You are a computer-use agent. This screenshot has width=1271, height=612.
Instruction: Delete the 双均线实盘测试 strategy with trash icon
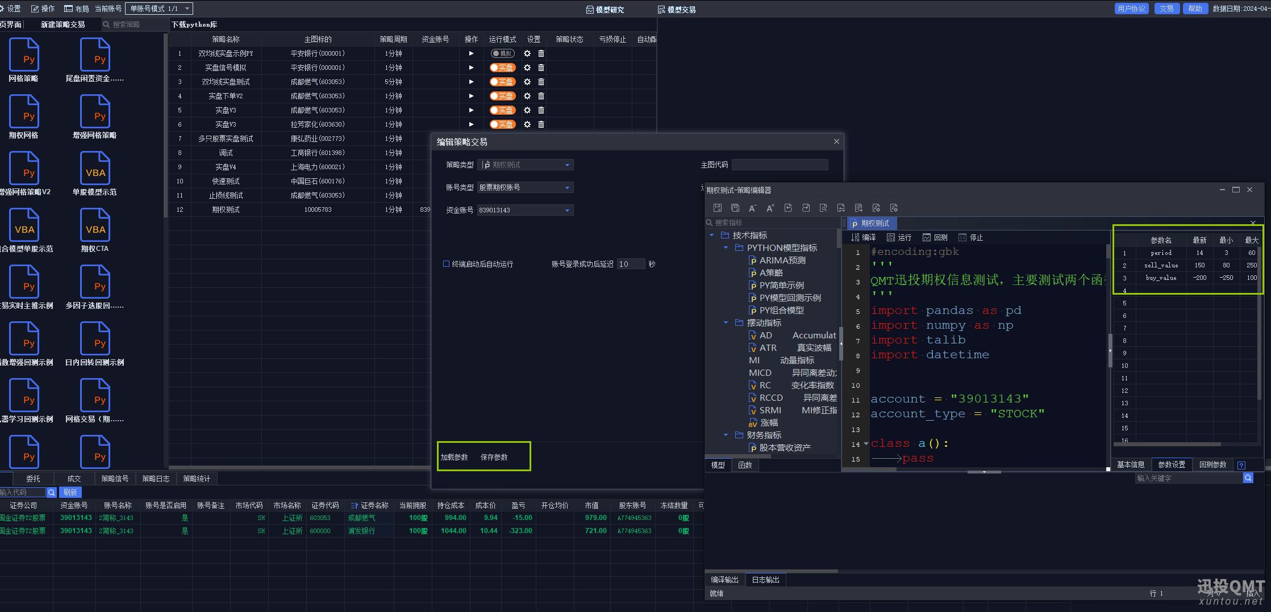point(541,82)
